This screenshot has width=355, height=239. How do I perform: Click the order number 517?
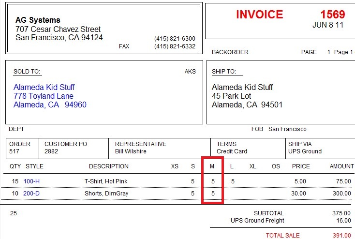point(14,151)
